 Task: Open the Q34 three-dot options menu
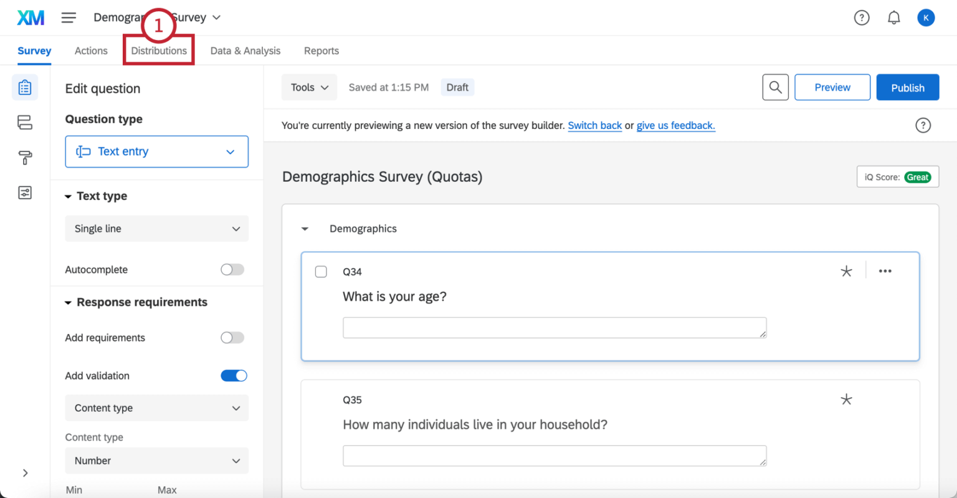[x=885, y=271]
